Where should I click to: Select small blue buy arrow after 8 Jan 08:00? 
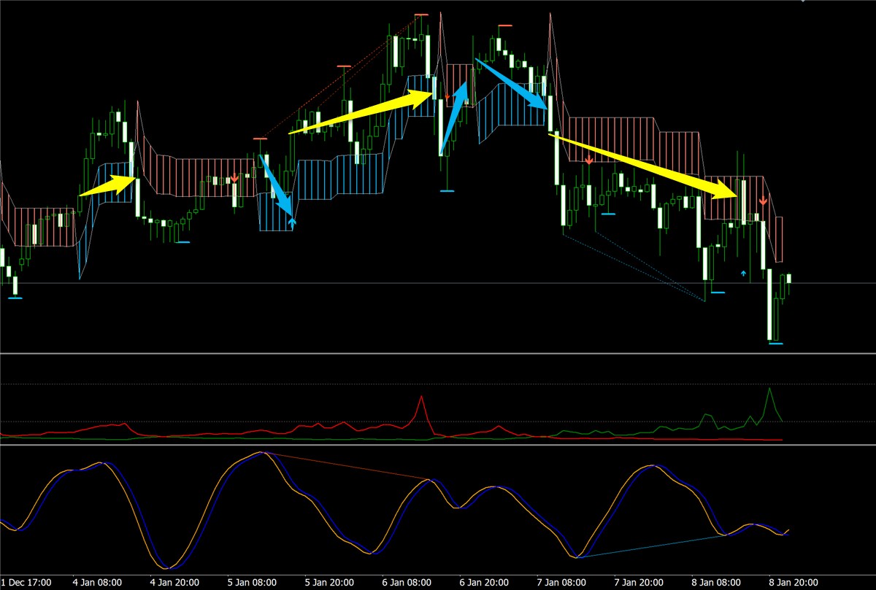(x=744, y=273)
